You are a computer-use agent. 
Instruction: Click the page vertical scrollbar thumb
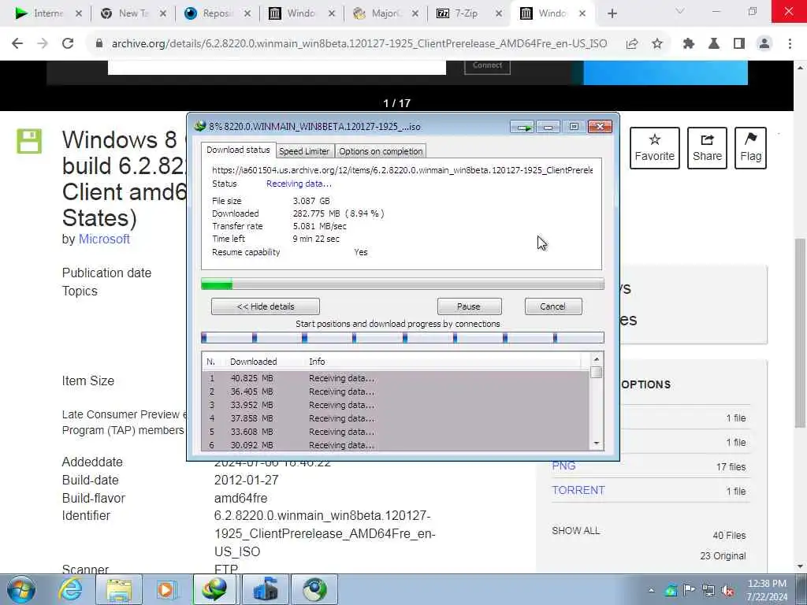(800, 332)
